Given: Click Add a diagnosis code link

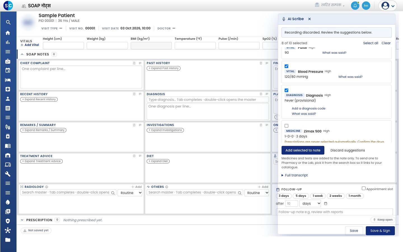Looking at the screenshot, I should point(308,108).
